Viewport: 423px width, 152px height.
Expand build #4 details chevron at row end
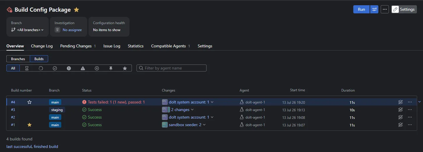click(x=419, y=102)
